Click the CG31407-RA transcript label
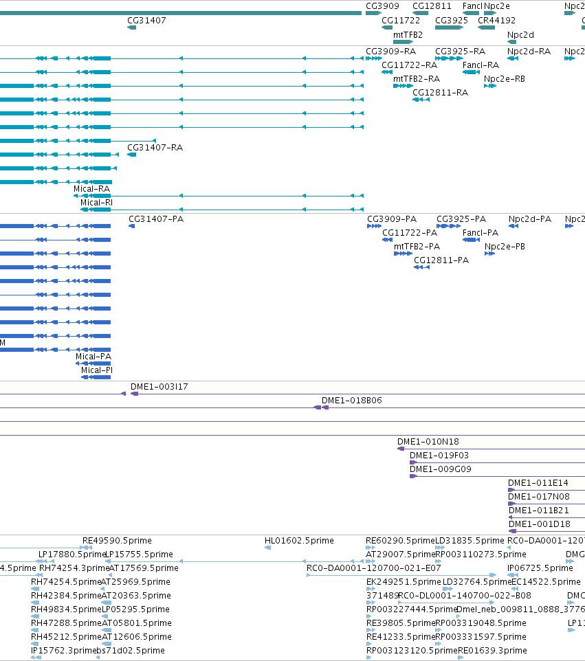585x661 pixels. point(155,148)
